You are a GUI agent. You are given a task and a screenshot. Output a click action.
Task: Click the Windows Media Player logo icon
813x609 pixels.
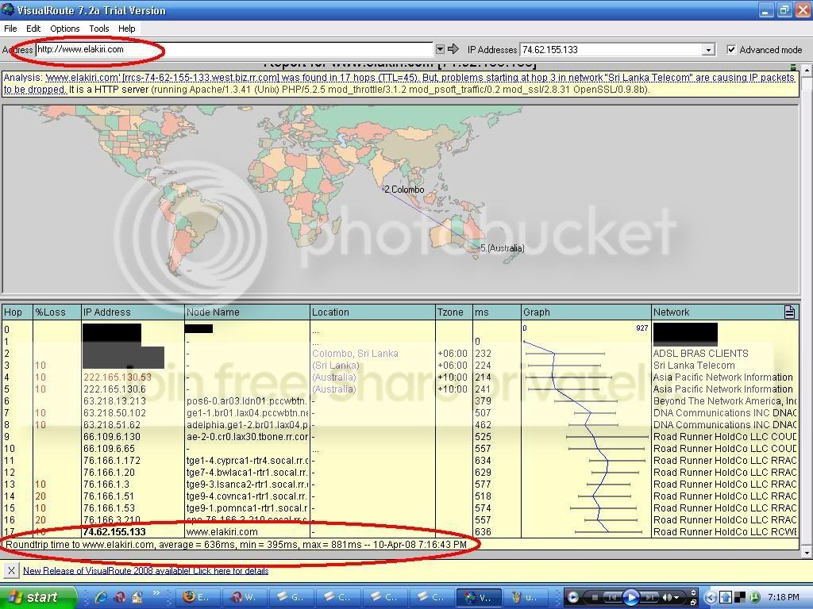coord(572,597)
